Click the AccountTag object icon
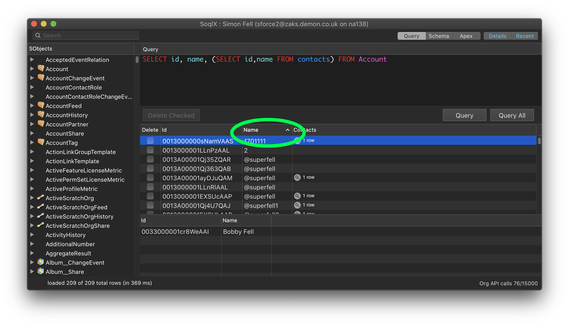Screen dimensions: 569x326 point(41,142)
